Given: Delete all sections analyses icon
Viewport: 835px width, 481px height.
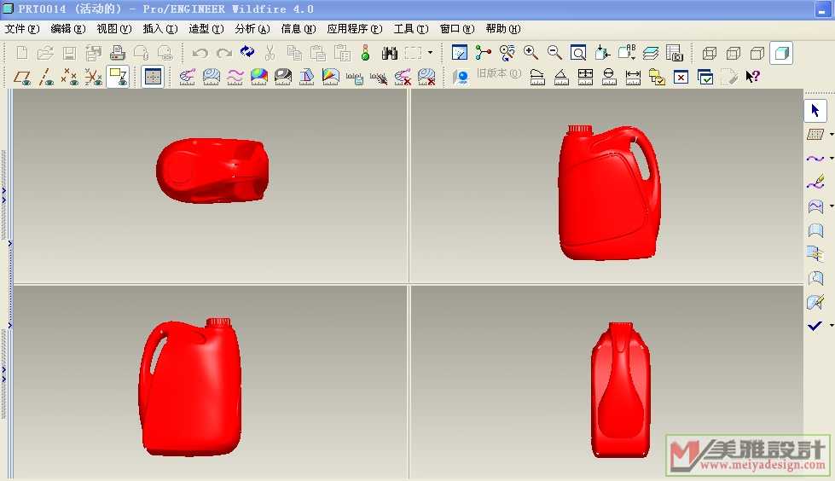Looking at the screenshot, I should tap(426, 78).
